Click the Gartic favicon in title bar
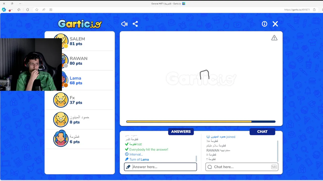 (184, 4)
